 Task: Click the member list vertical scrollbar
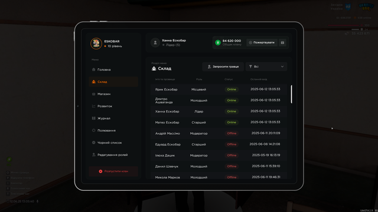pyautogui.click(x=291, y=94)
